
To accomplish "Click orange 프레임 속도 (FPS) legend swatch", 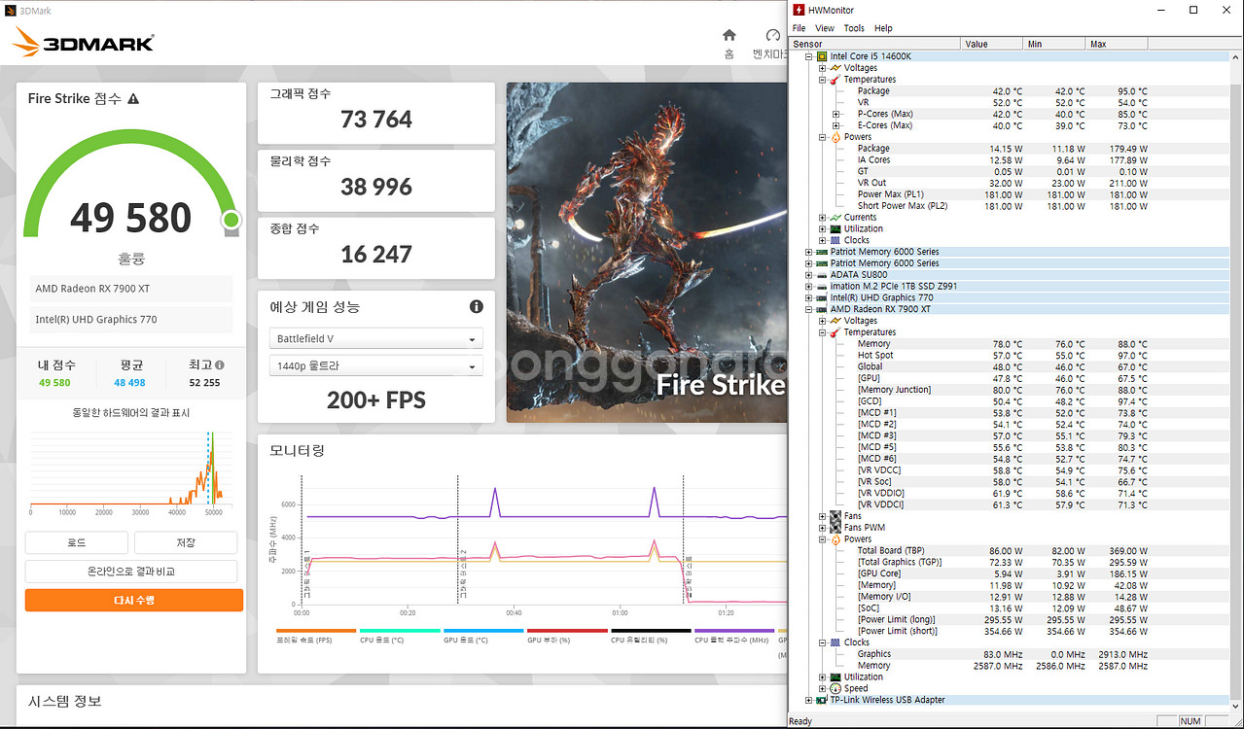I will tap(316, 631).
